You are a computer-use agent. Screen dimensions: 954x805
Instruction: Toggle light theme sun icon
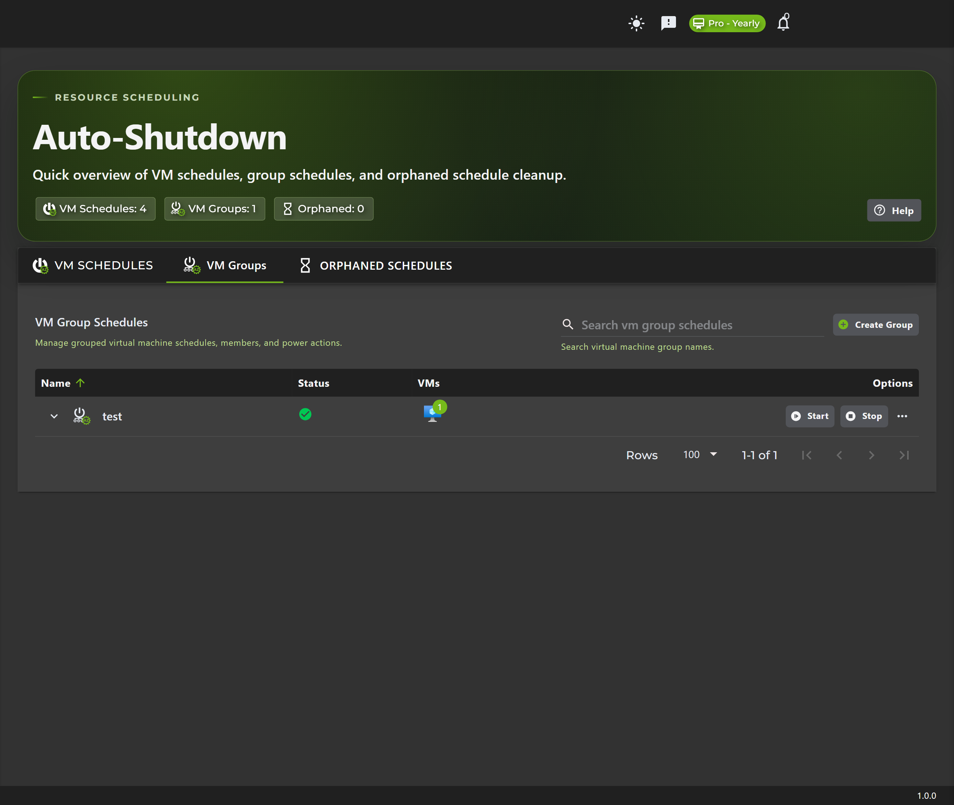pos(636,23)
